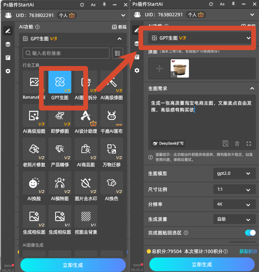
Task: Open the 即梦修图 tool
Action: pyautogui.click(x=60, y=116)
